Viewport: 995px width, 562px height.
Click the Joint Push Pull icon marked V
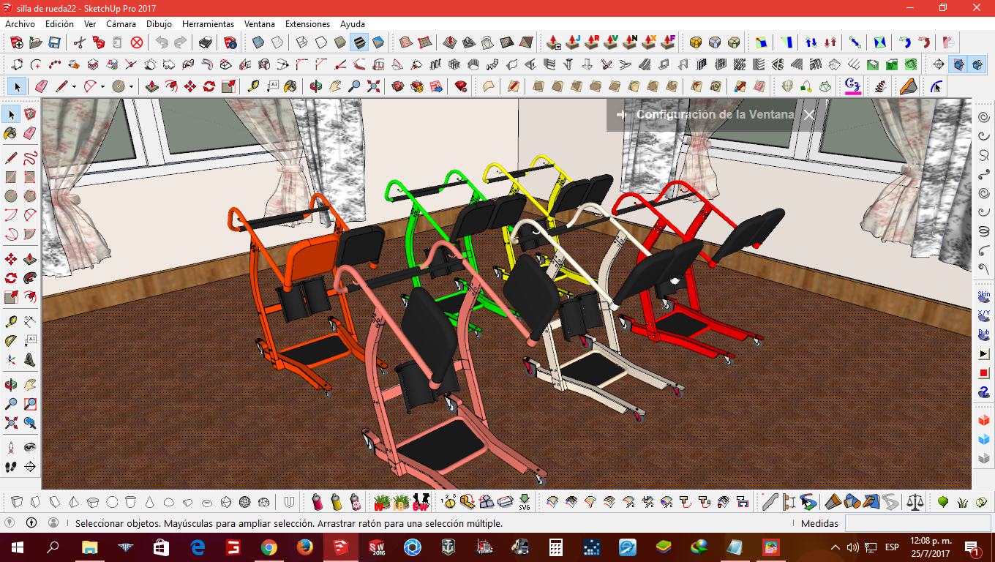(612, 42)
